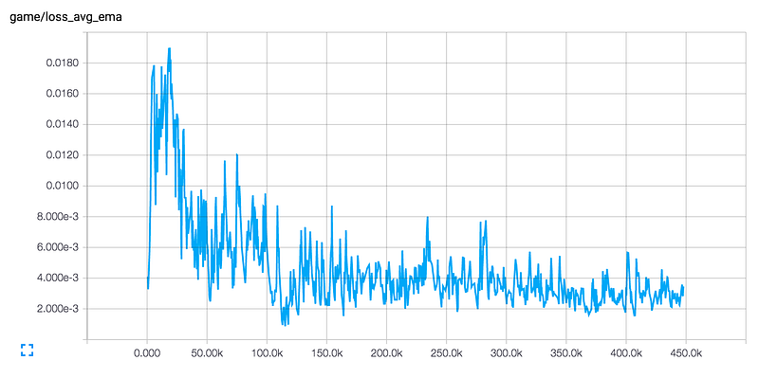This screenshot has height=378, width=759.
Task: Toggle fullscreen with the expand chart icon
Action: 28,350
